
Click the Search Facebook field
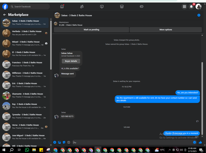point(30,7)
